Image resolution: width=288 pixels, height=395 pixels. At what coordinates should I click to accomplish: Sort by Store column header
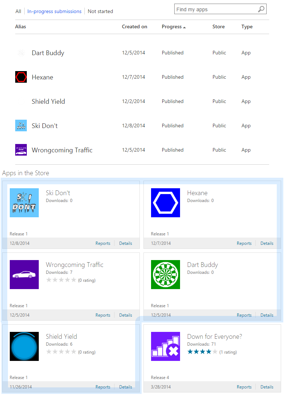click(x=218, y=27)
